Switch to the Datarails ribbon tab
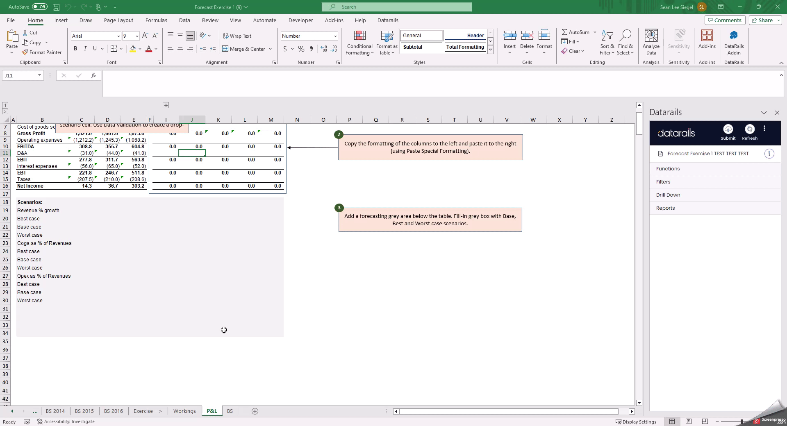Screen dimensions: 787x426 pos(387,20)
